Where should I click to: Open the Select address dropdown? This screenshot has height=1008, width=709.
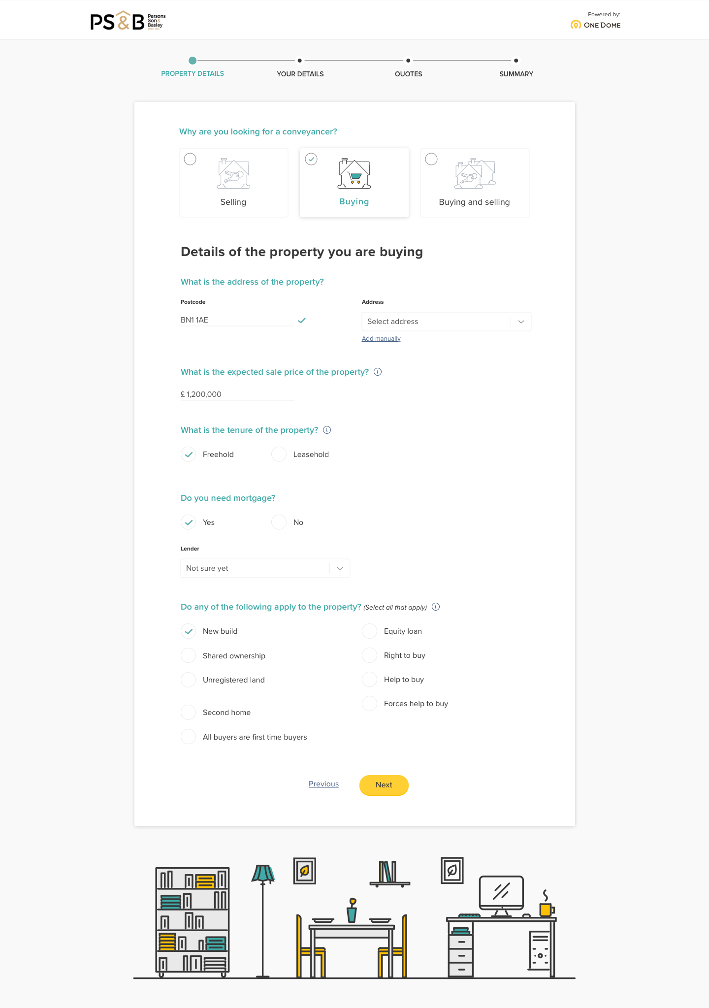pyautogui.click(x=447, y=322)
